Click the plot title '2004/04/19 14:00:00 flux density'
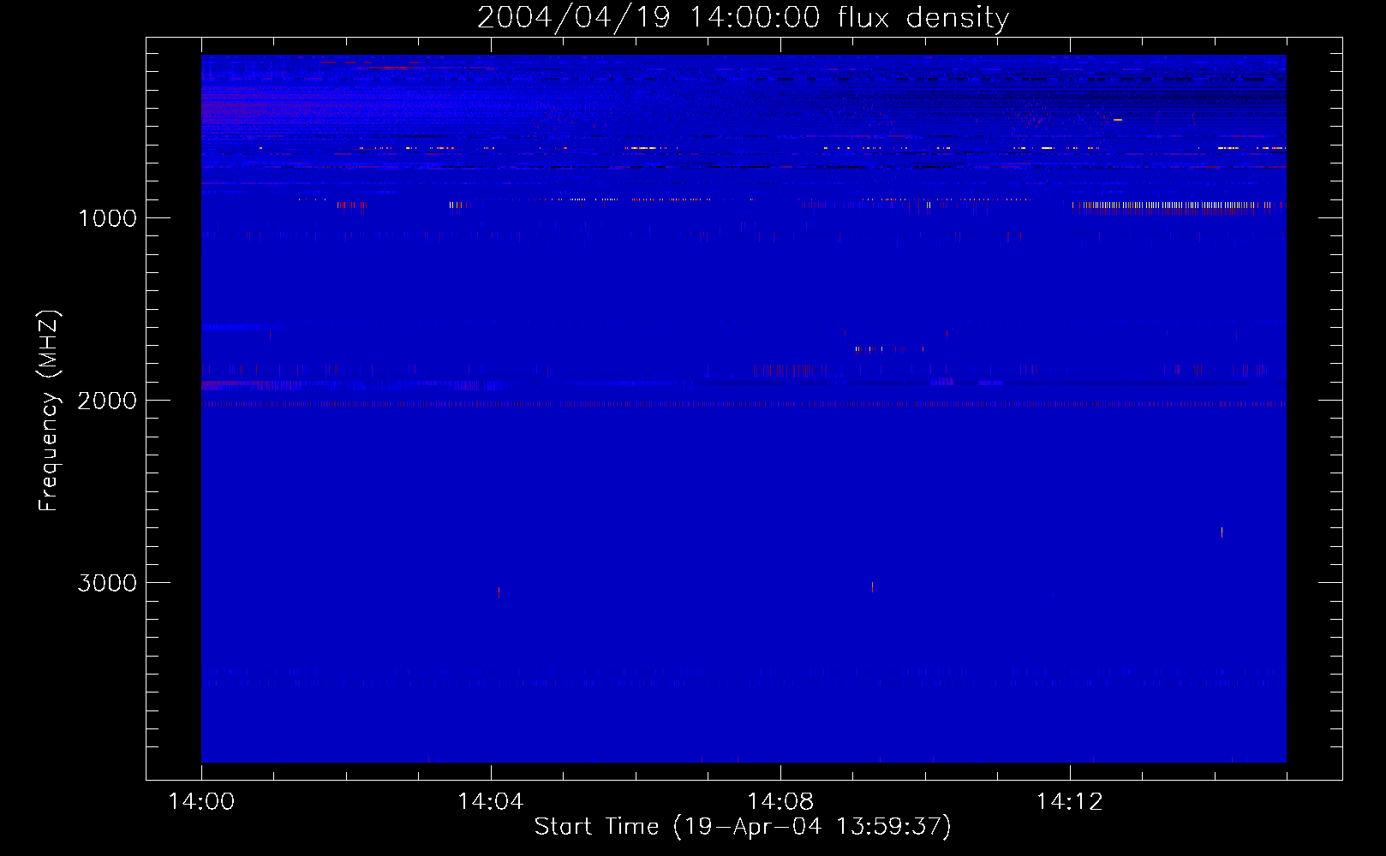 [x=743, y=18]
